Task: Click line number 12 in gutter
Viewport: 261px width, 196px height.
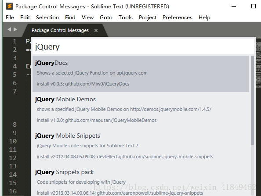Action: [13, 158]
